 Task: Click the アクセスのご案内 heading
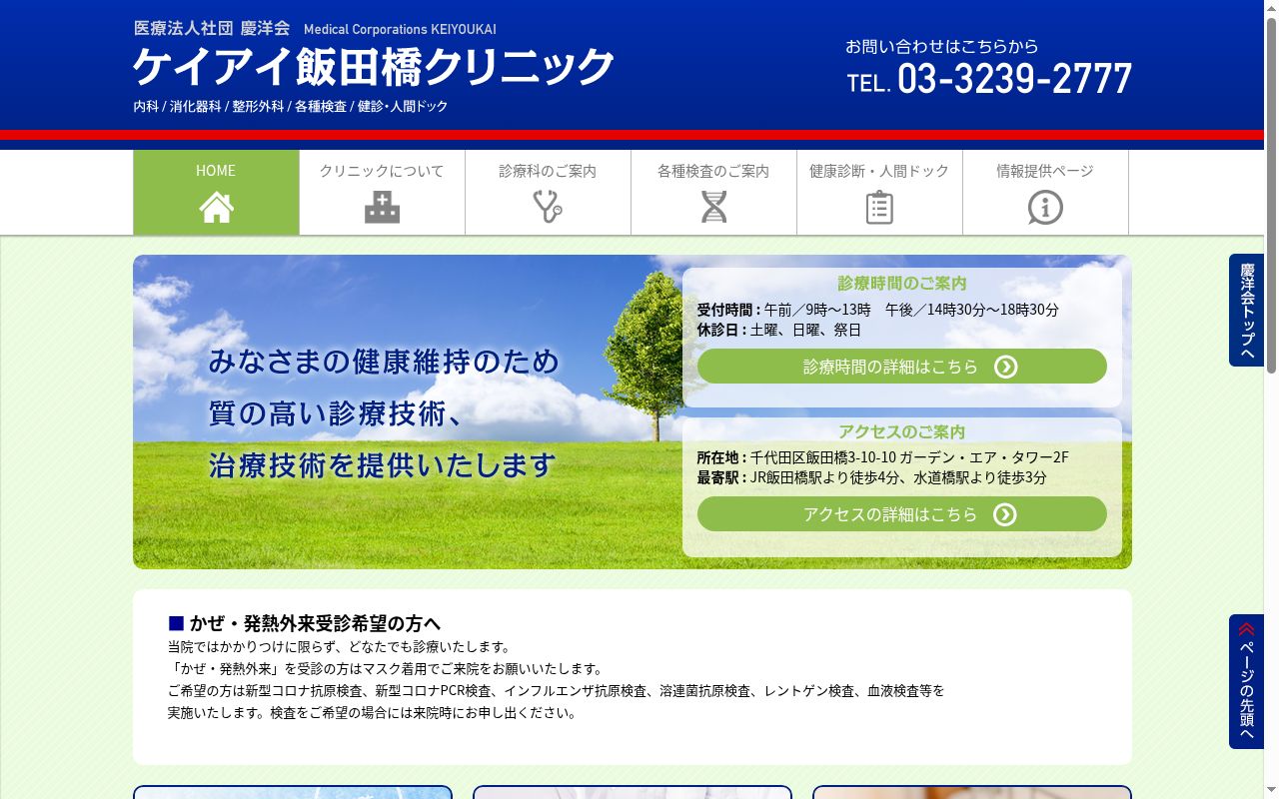pos(901,431)
